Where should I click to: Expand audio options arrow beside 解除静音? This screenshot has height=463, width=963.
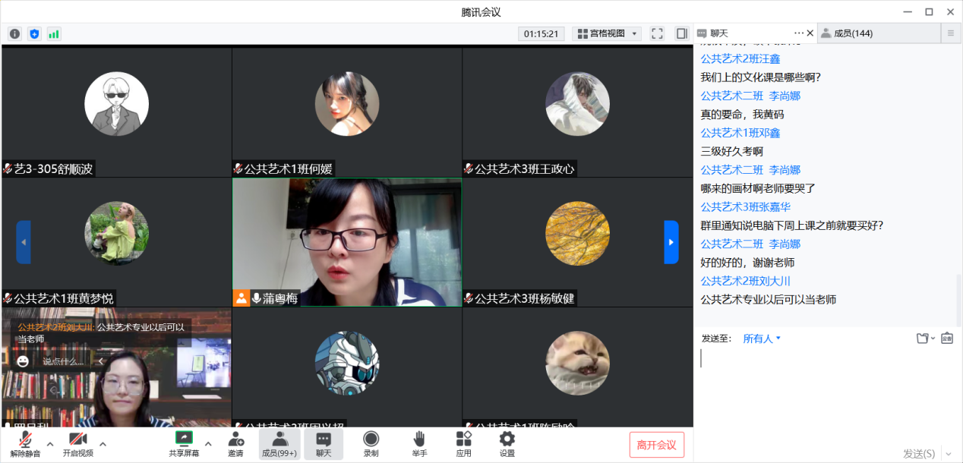tap(50, 444)
